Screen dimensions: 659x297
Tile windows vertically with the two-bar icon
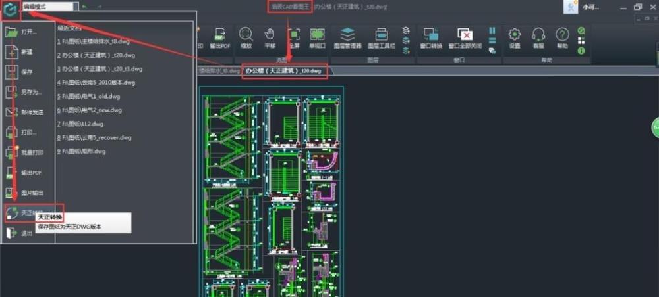point(492,31)
